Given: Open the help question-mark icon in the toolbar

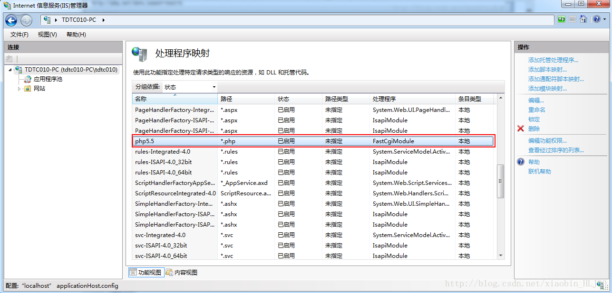Looking at the screenshot, I should (x=596, y=19).
